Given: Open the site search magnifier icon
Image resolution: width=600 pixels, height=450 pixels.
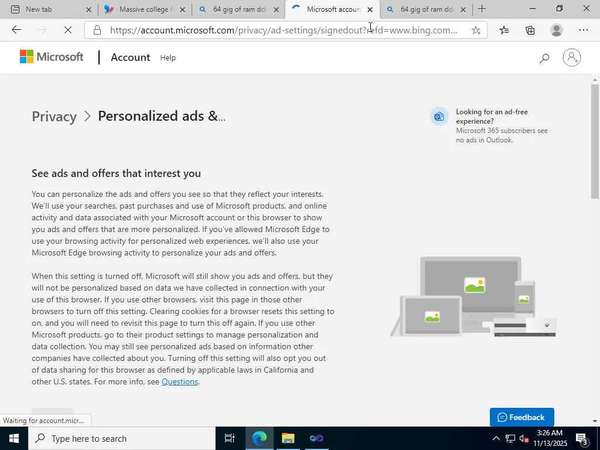Looking at the screenshot, I should 544,58.
